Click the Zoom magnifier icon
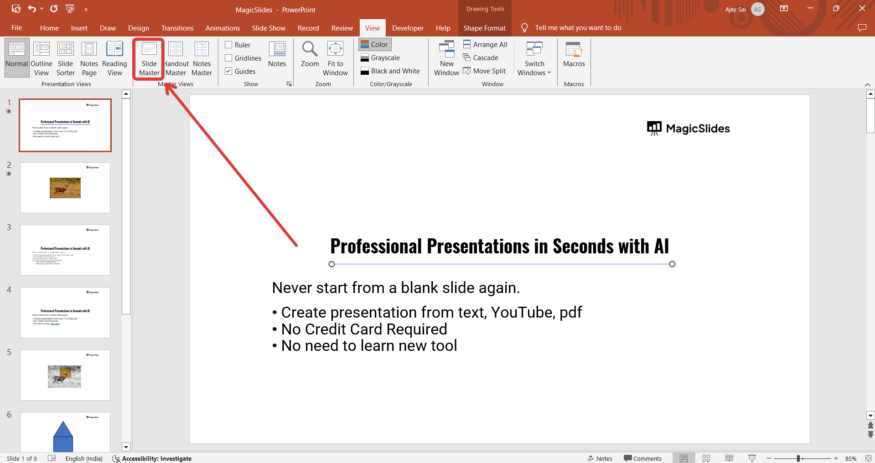 pos(310,49)
